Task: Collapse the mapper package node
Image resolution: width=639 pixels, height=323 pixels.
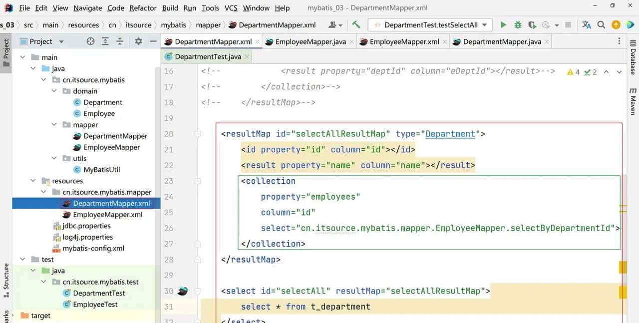Action: 54,125
